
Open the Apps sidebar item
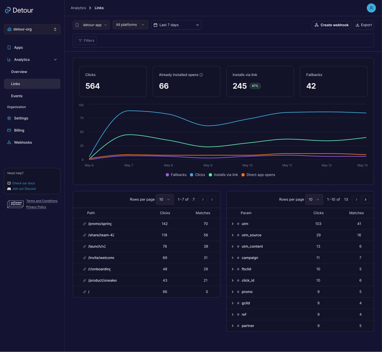click(32, 47)
